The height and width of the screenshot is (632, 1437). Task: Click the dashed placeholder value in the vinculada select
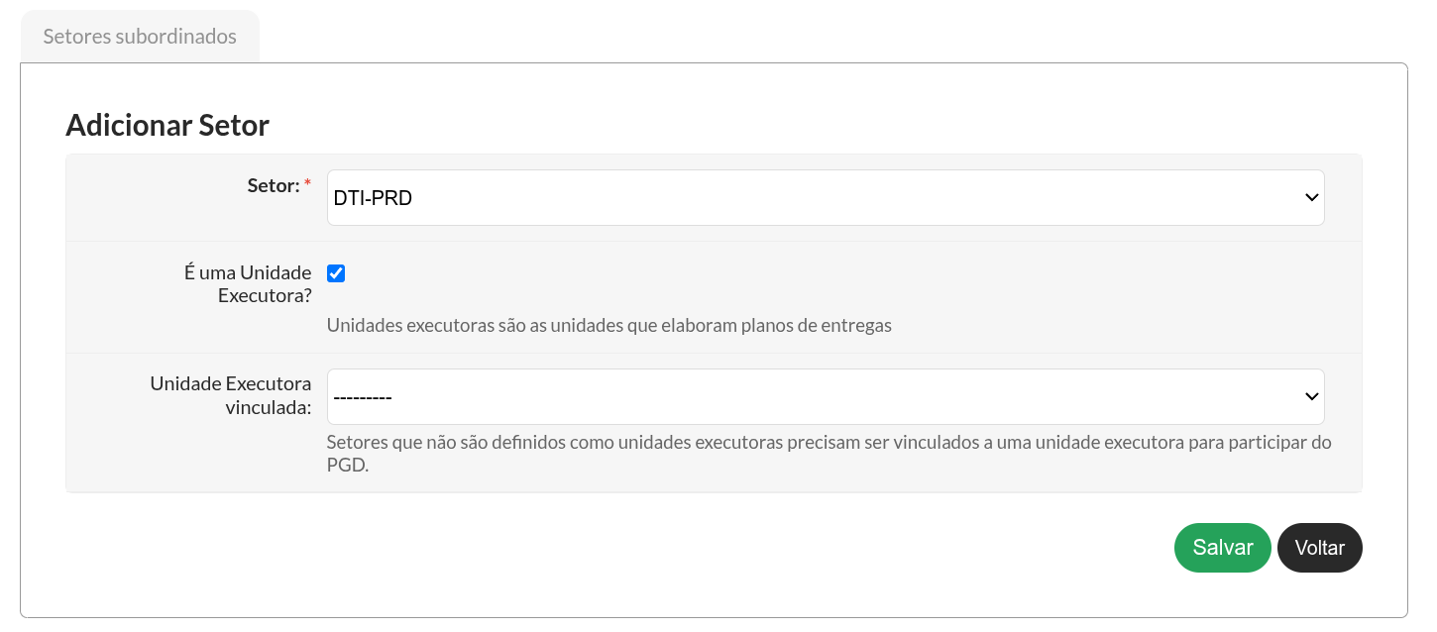pyautogui.click(x=363, y=397)
